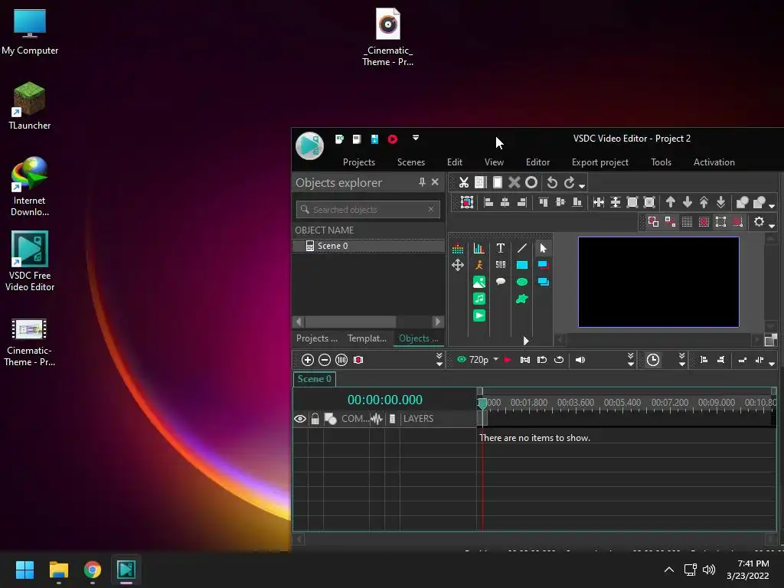Pin the Objects explorer panel
Viewport: 784px width, 588px height.
coord(422,182)
